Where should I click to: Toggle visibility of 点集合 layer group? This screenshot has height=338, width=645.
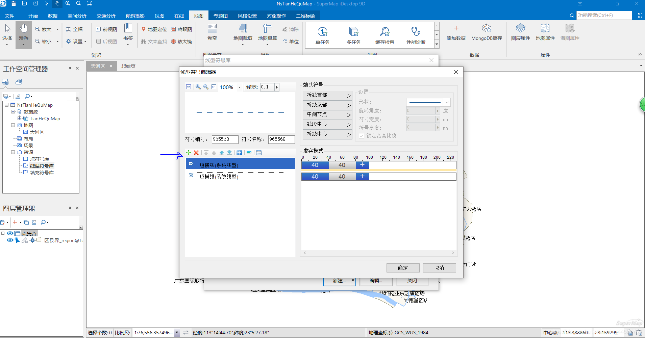point(10,233)
